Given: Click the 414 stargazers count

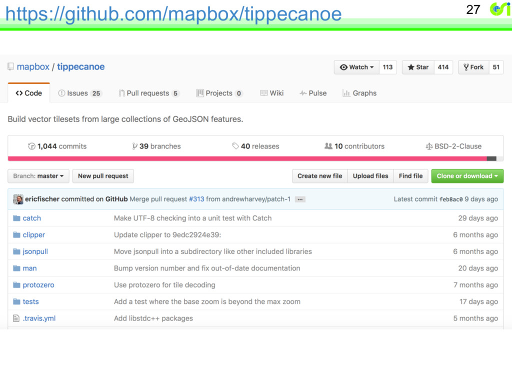Looking at the screenshot, I should (443, 67).
